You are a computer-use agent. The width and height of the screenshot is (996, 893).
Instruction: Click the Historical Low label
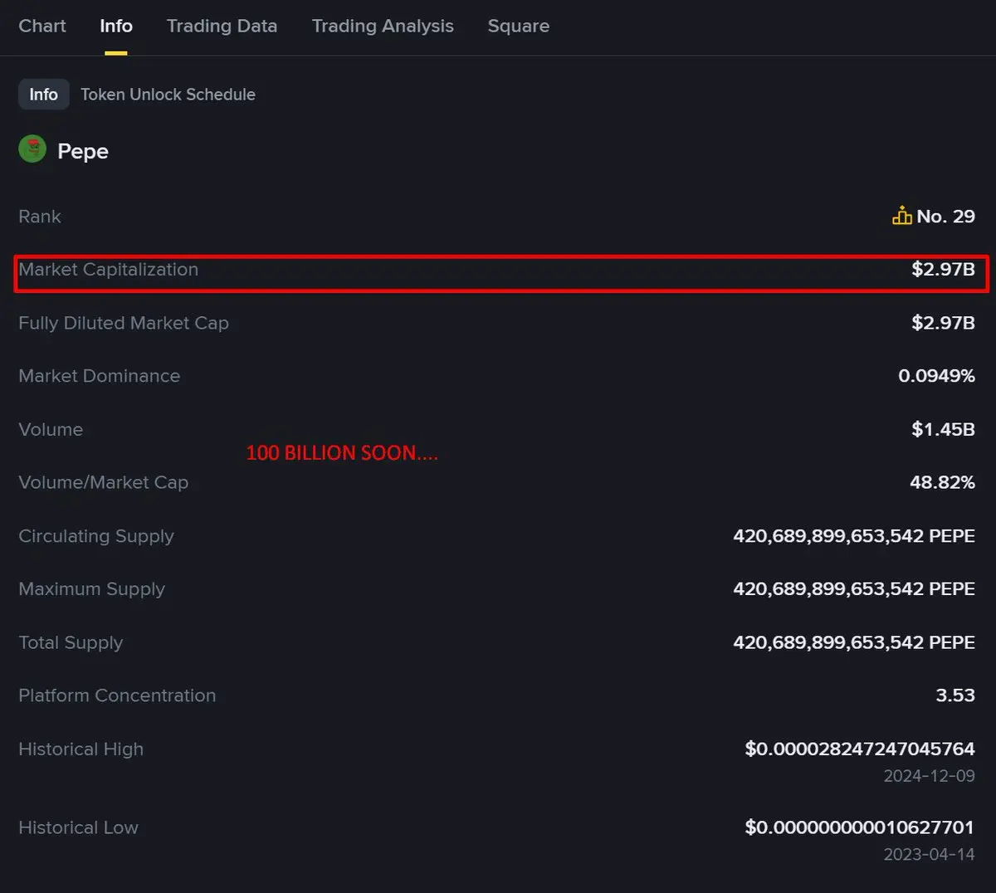click(79, 827)
